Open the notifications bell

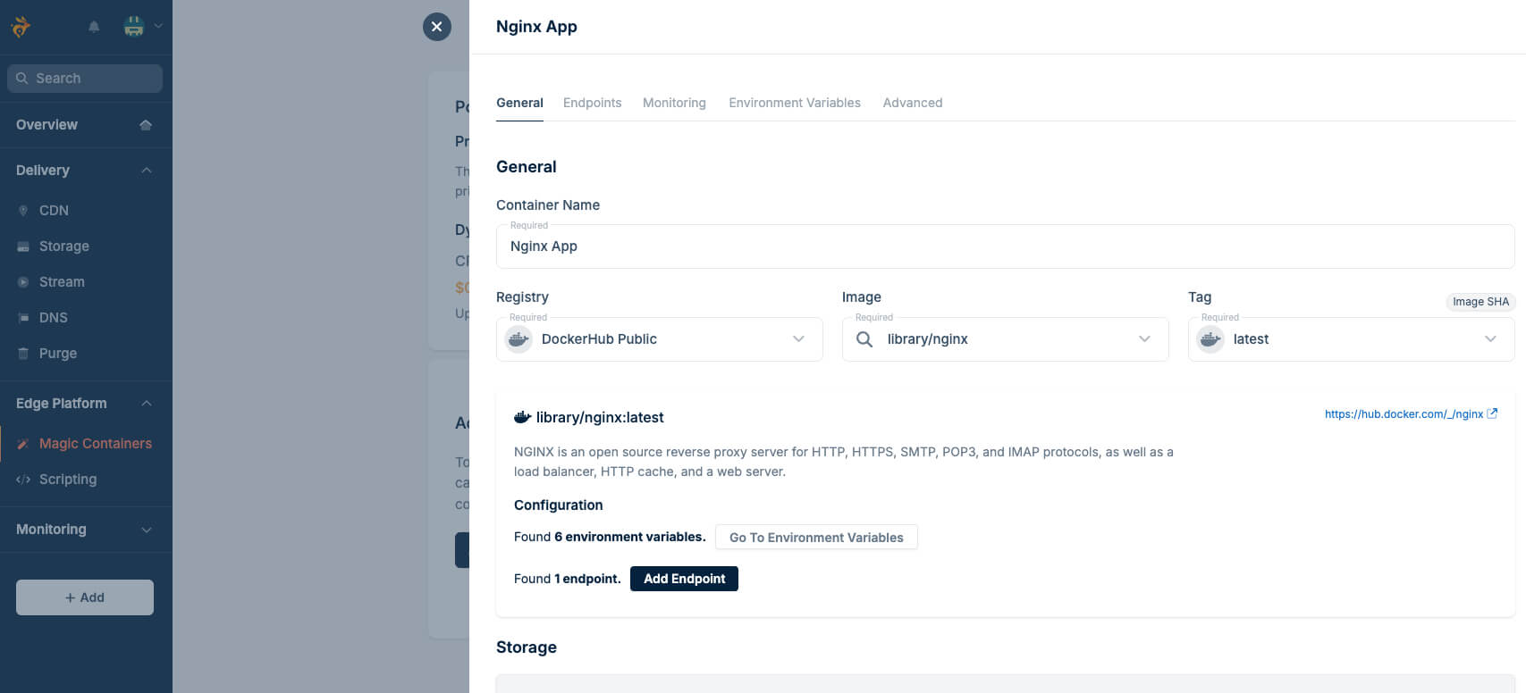(94, 27)
